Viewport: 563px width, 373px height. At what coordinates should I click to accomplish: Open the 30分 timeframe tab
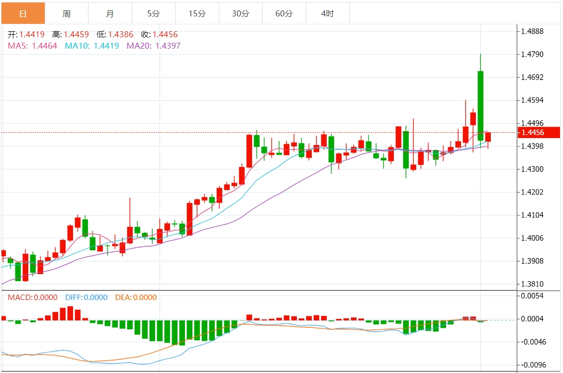[x=241, y=13]
